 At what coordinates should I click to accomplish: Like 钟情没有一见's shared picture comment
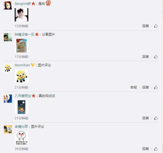click(156, 57)
